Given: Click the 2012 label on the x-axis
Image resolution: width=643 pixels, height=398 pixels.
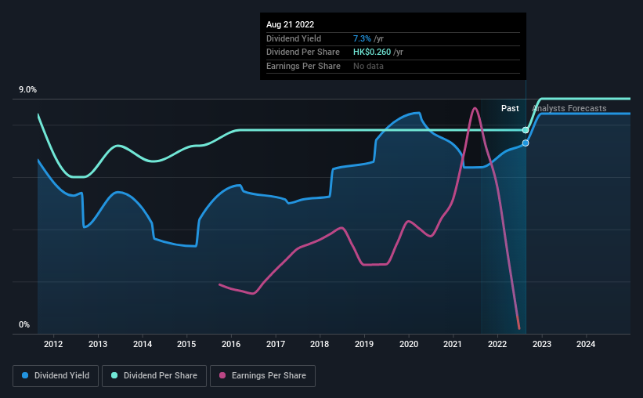Looking at the screenshot, I should [53, 344].
